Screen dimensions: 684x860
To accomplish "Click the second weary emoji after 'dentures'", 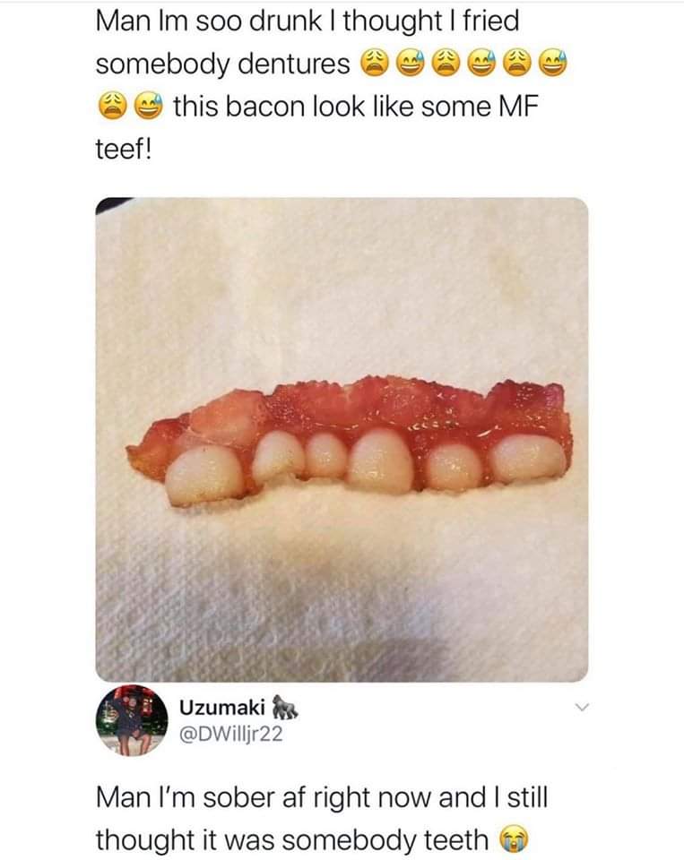I will coord(446,63).
